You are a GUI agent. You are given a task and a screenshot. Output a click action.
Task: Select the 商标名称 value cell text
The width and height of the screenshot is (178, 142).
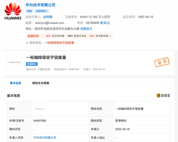click(x=129, y=109)
